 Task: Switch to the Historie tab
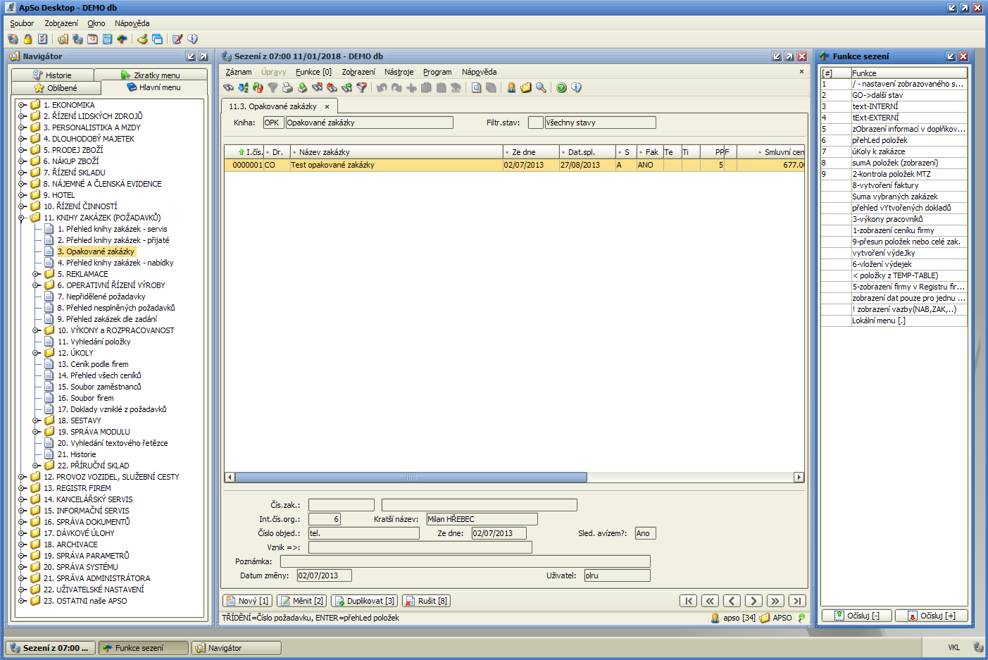[52, 75]
